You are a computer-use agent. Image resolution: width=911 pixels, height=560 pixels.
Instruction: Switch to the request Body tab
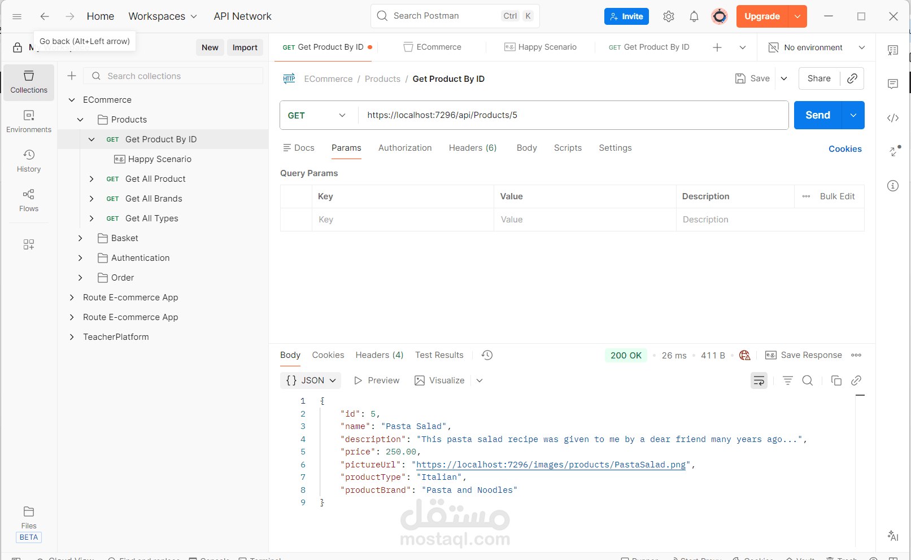[x=526, y=148]
